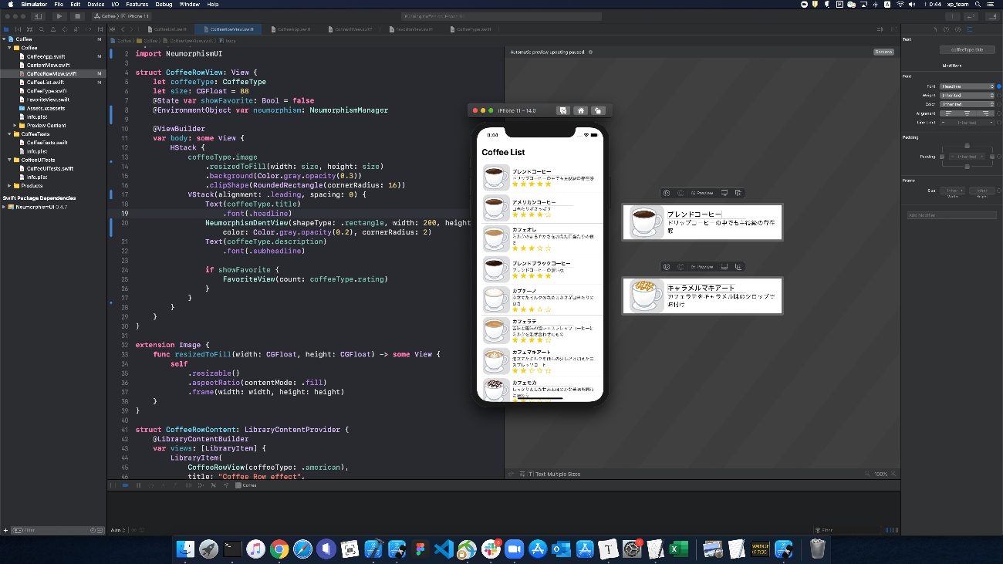Open the Find navigator magnifier icon
The image size is (1003, 564).
pyautogui.click(x=42, y=29)
